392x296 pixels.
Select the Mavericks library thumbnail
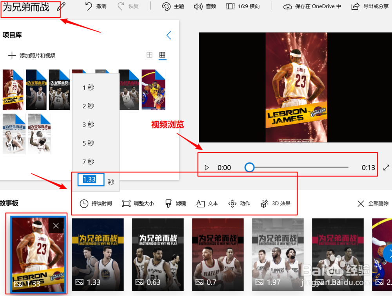[14, 134]
